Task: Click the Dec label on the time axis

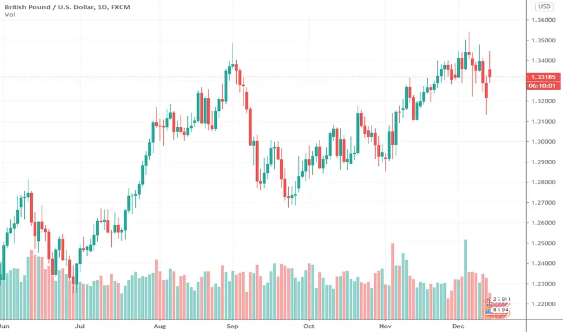Action: [458, 326]
